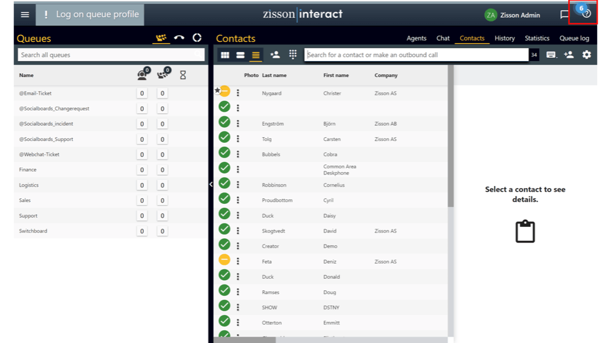Select the @Email-Ticket queue
611x343 pixels.
tap(111, 93)
